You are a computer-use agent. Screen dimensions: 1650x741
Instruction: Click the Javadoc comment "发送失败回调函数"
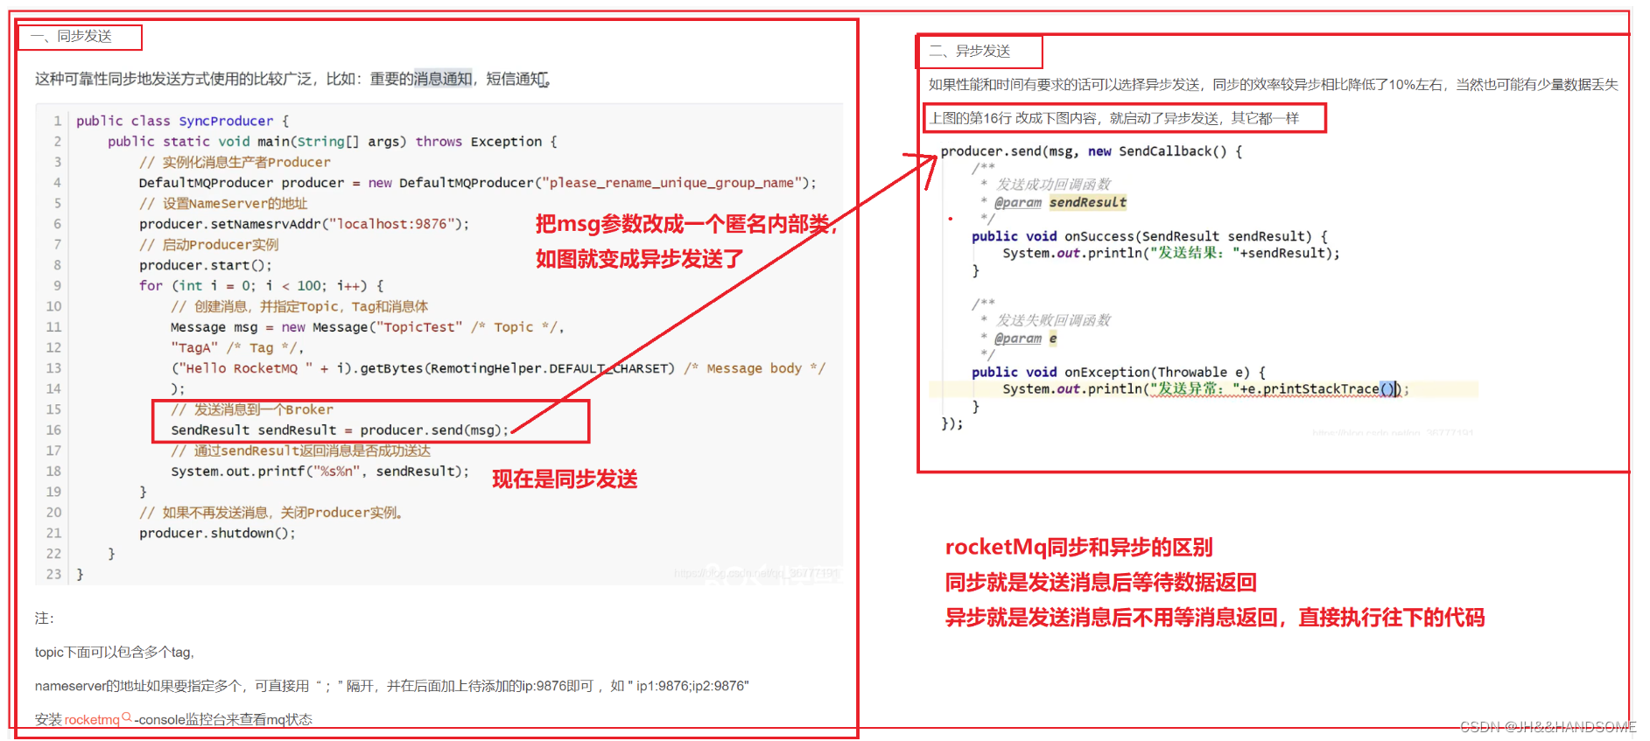(x=1054, y=320)
